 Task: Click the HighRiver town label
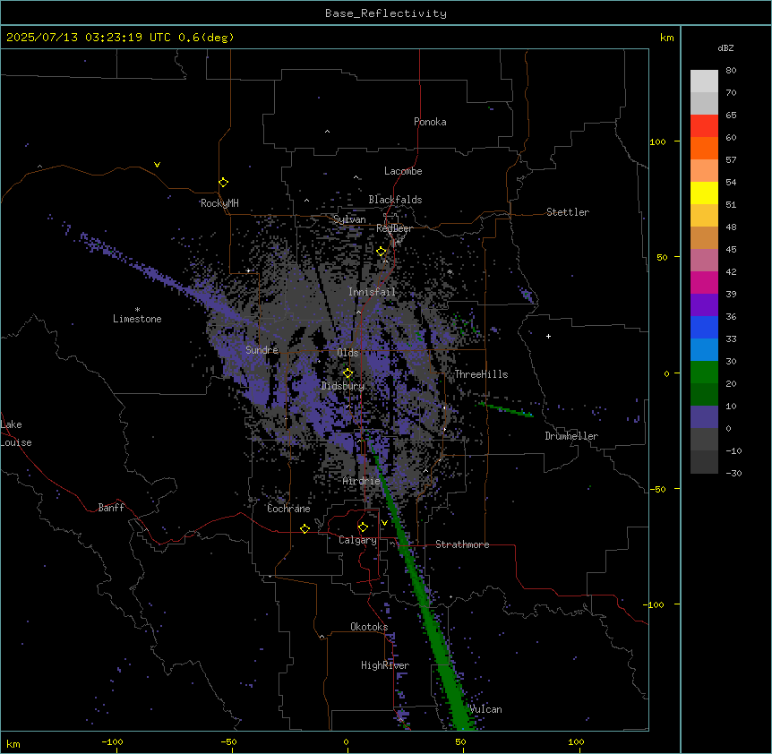tap(385, 665)
